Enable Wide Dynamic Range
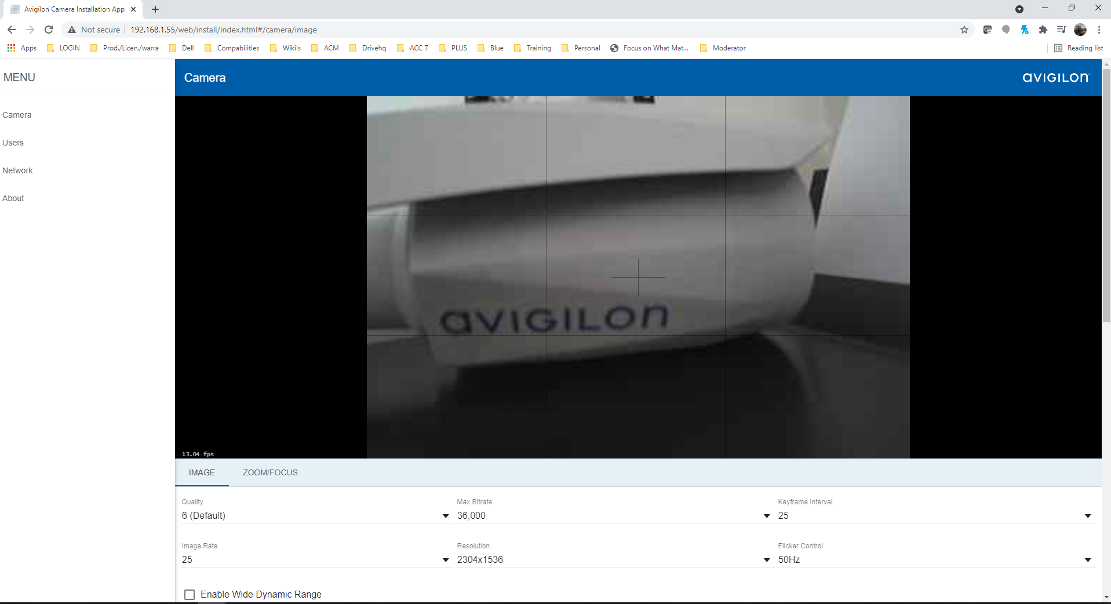 189,594
